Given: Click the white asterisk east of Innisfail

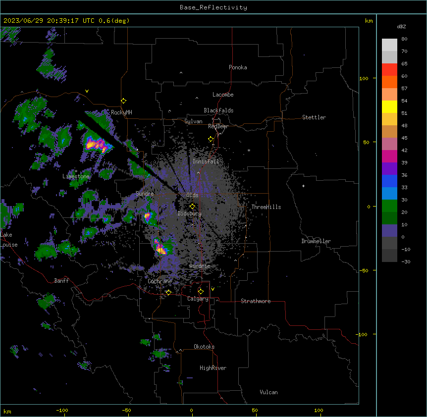Looking at the screenshot, I should tap(249, 150).
